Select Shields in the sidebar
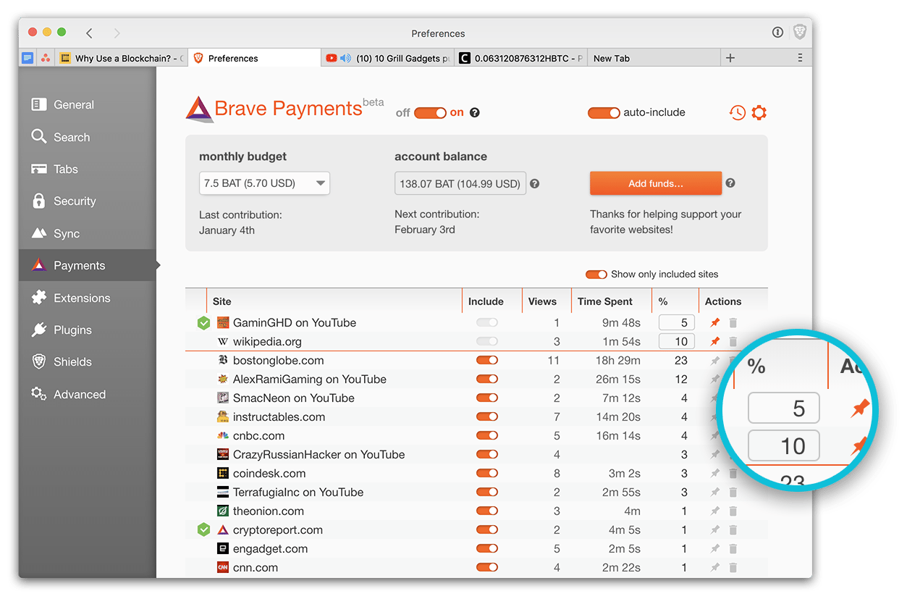Image resolution: width=907 pixels, height=599 pixels. tap(88, 361)
